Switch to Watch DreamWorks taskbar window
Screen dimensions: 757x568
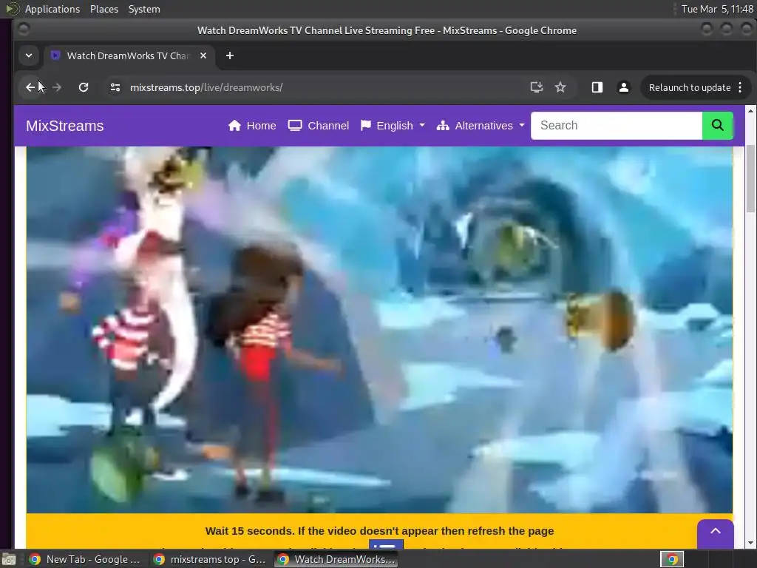[336, 559]
